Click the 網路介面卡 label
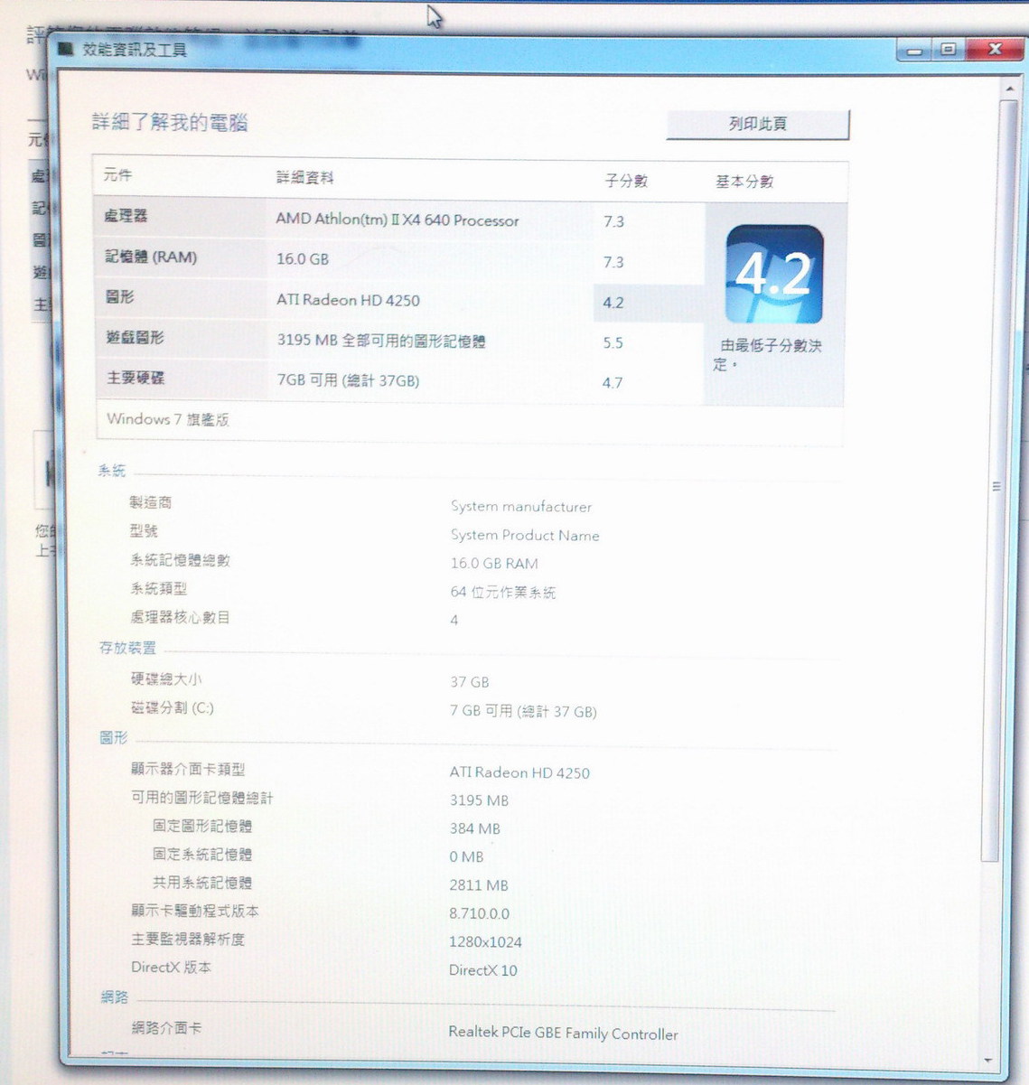 pyautogui.click(x=166, y=1028)
